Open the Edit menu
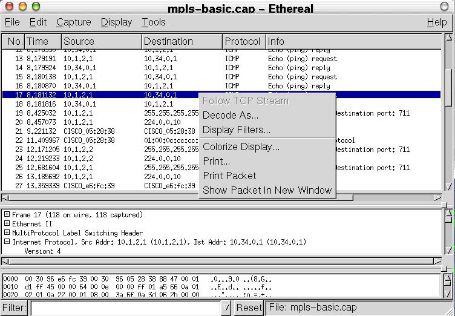 click(x=38, y=22)
